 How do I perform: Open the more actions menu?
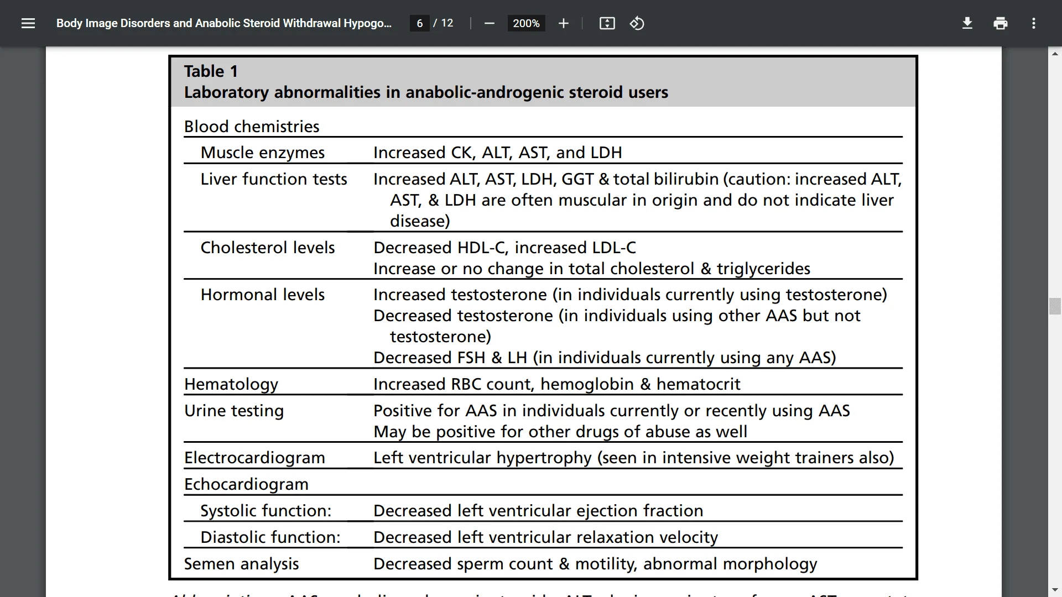[1033, 23]
